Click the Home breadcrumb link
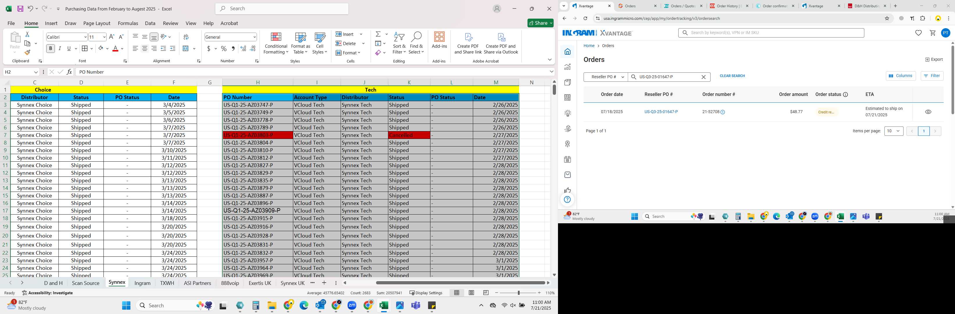This screenshot has height=314, width=955. click(589, 46)
